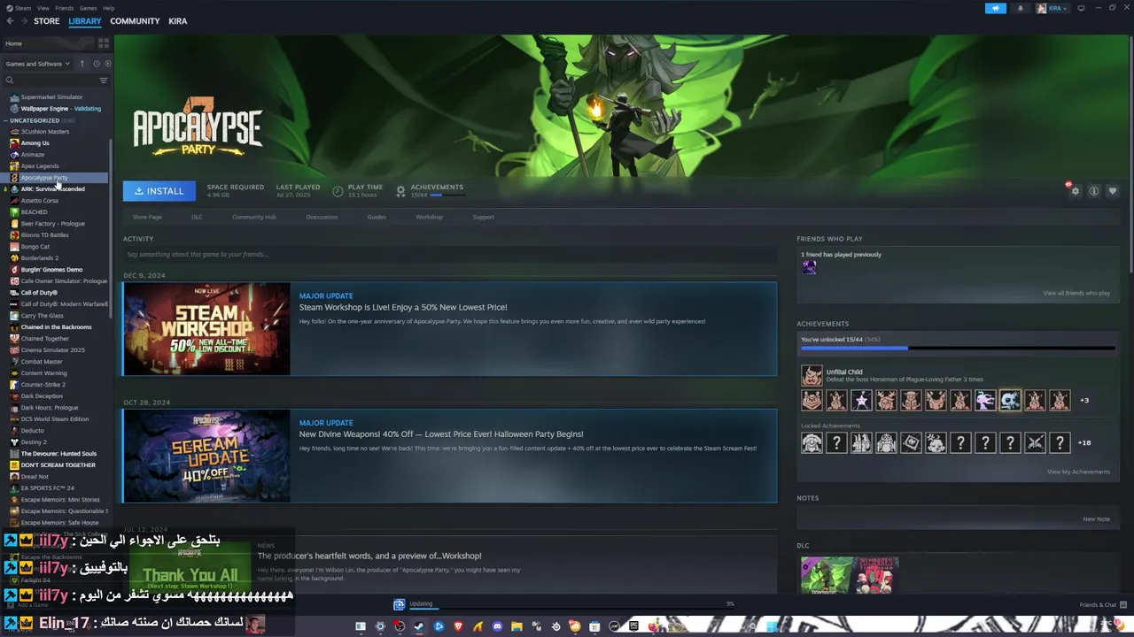1134x637 pixels.
Task: Open friend avatar under Friends Who Play
Action: pos(810,268)
